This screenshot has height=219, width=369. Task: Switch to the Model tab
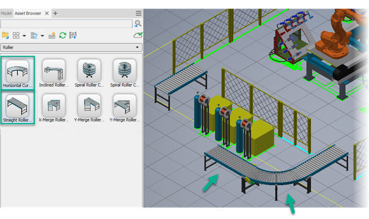(x=6, y=13)
